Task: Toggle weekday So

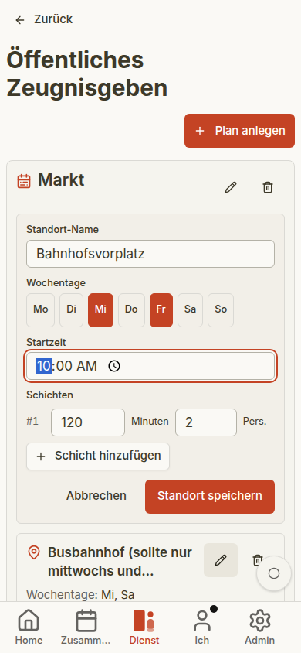Action: 221,310
